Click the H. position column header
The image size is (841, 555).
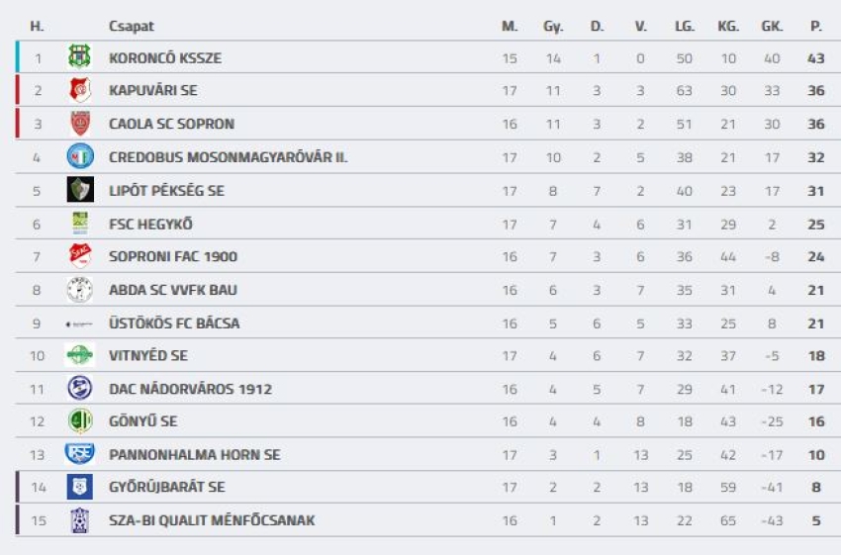38,27
